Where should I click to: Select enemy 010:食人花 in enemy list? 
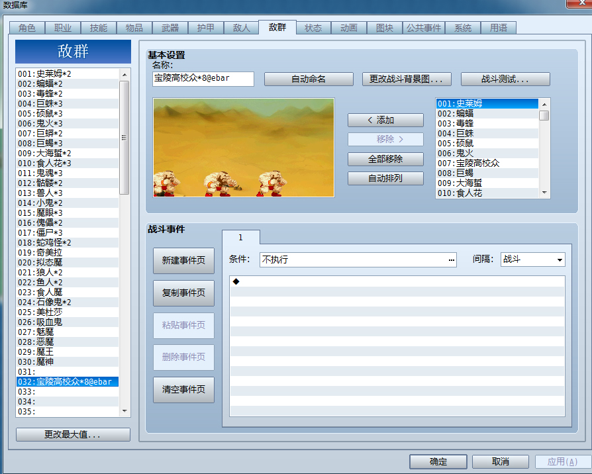[487, 193]
